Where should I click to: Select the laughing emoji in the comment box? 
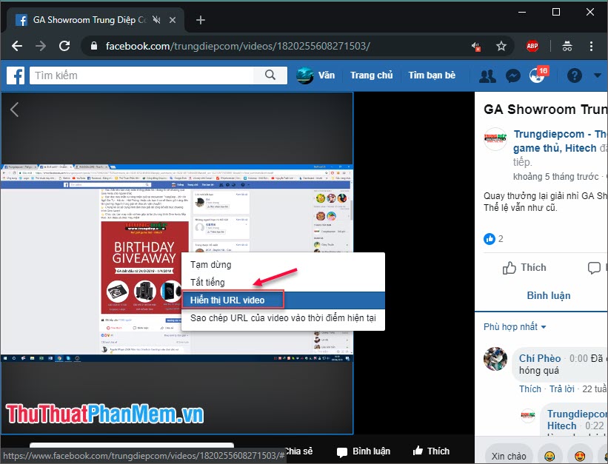(550, 455)
